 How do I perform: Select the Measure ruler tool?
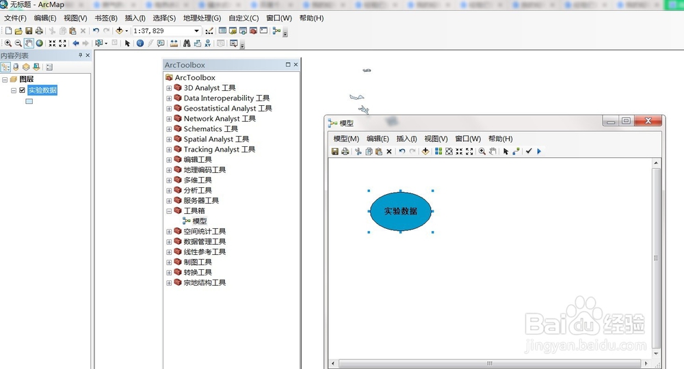point(174,43)
